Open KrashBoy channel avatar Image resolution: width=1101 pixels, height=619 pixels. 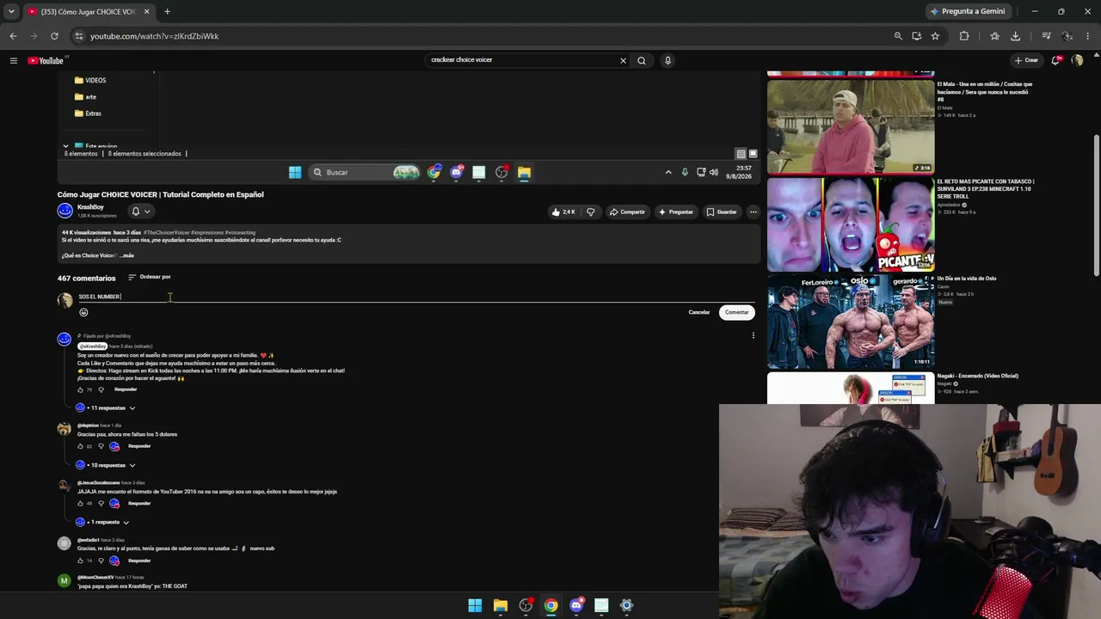[65, 211]
